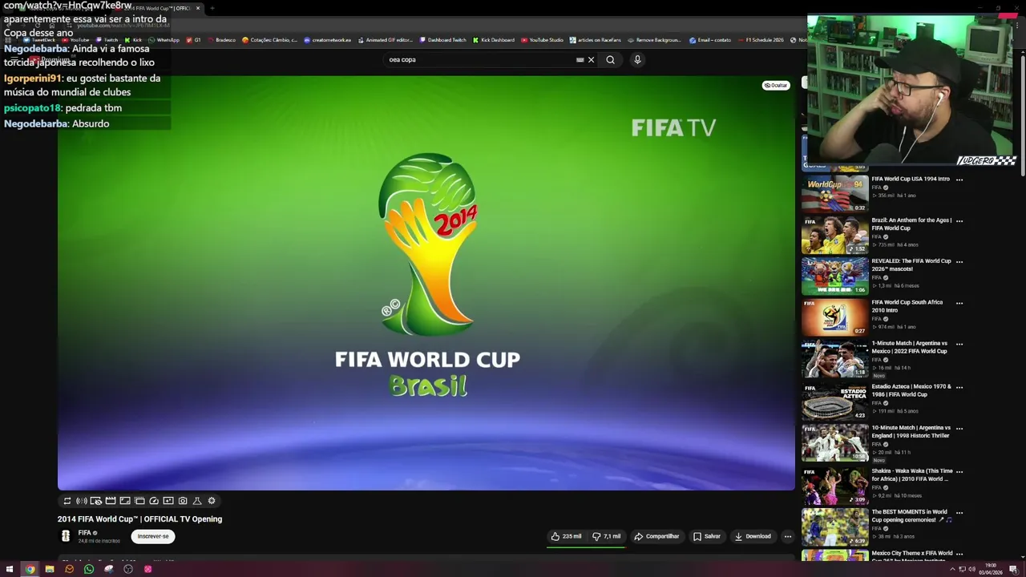Open the FIFA channel name link
This screenshot has height=577, width=1026.
(x=84, y=533)
